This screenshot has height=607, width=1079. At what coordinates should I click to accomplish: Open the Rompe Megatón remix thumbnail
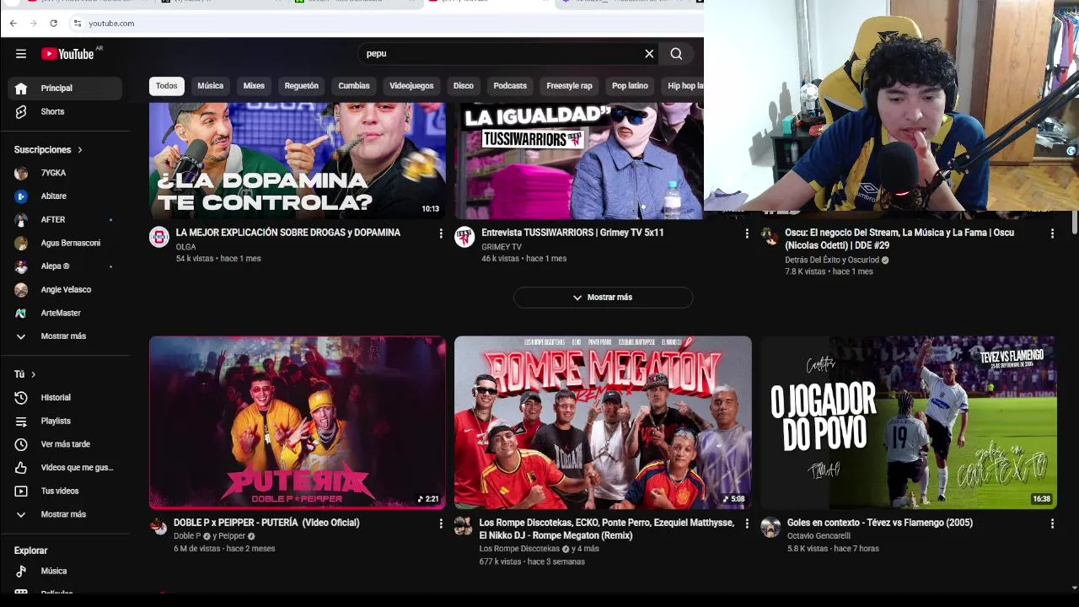coord(603,423)
